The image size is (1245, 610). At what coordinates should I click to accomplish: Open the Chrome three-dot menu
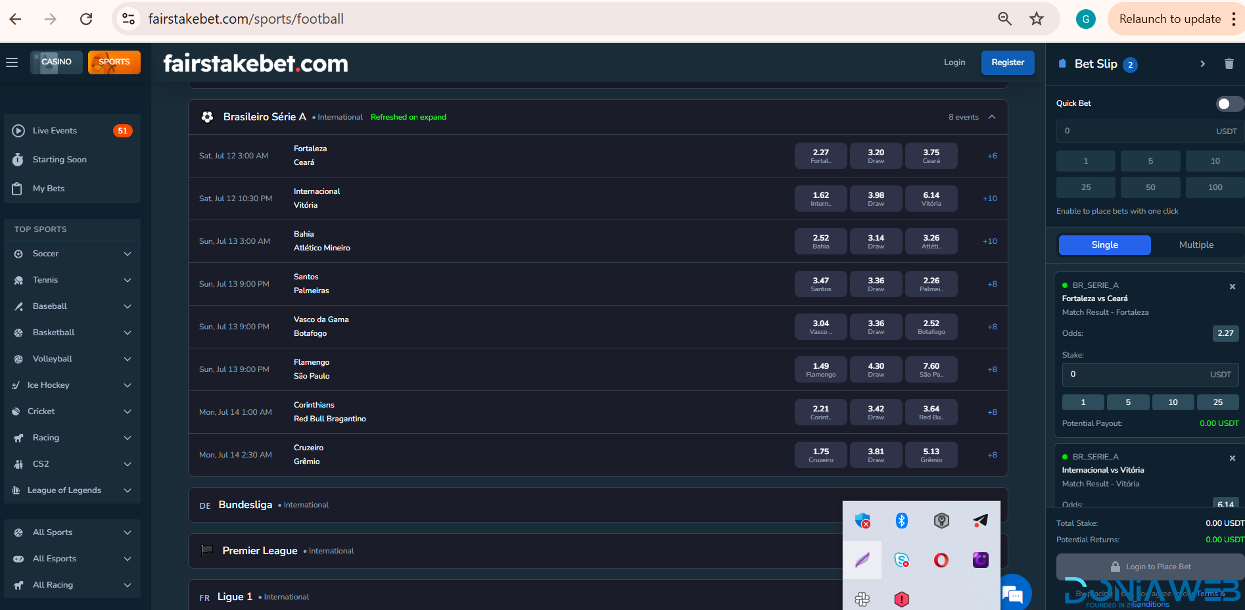(x=1234, y=19)
